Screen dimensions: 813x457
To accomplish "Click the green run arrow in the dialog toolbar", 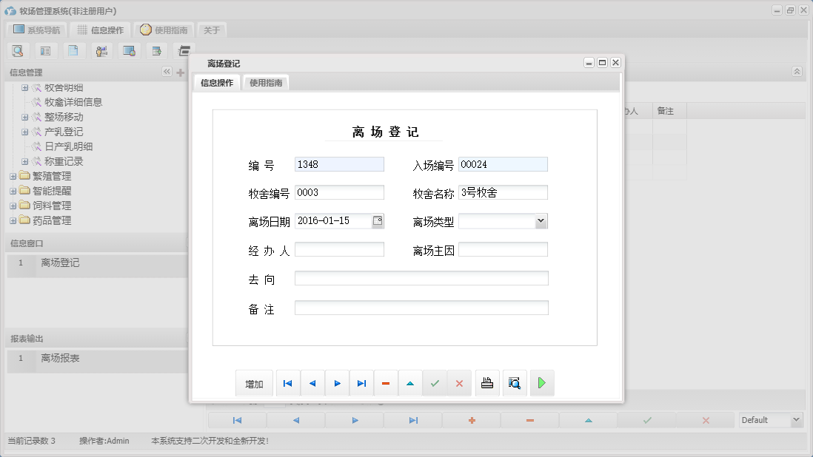I will point(542,383).
